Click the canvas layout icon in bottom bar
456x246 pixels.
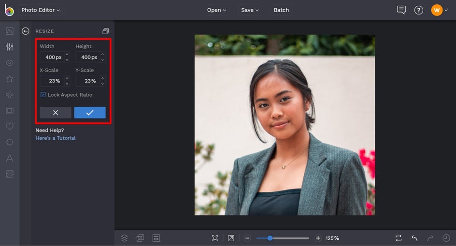156,238
